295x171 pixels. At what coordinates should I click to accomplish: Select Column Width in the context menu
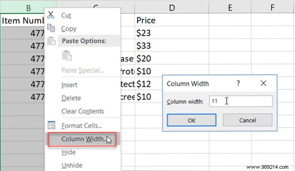(82, 139)
